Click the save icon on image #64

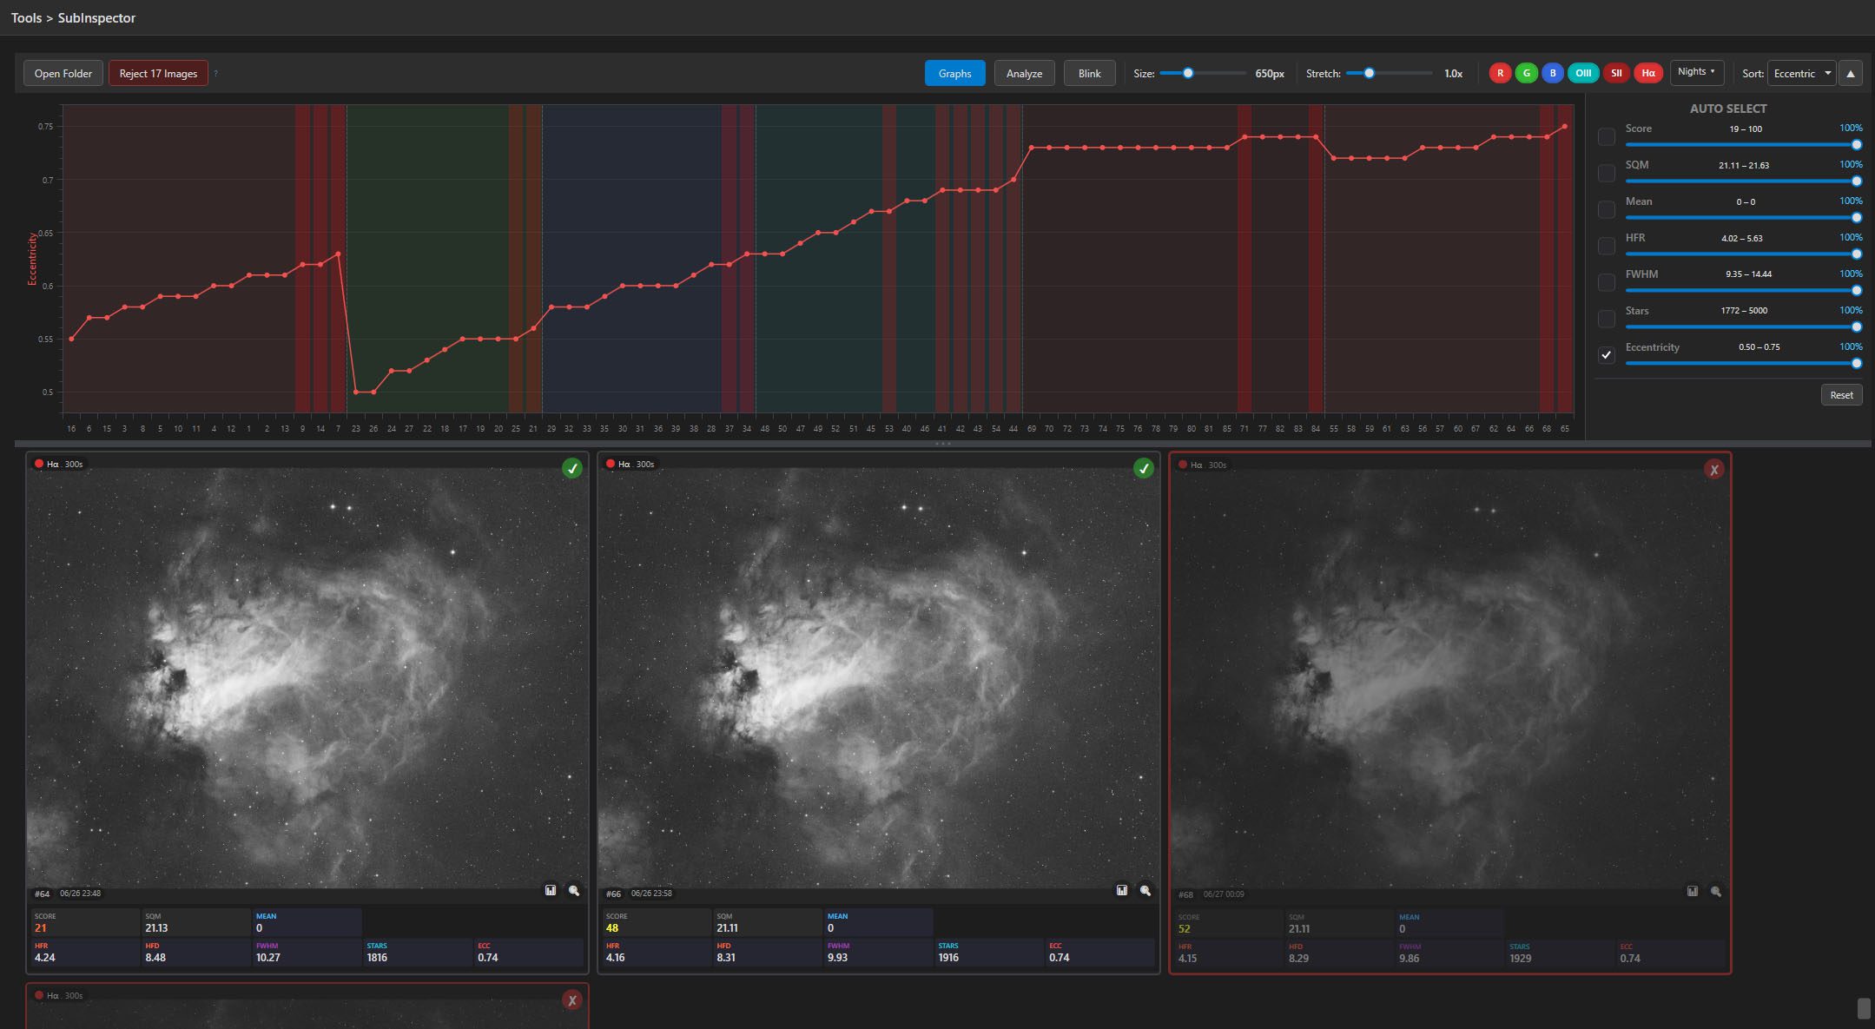(x=550, y=890)
